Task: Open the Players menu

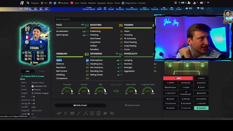Action: (x=35, y=3)
